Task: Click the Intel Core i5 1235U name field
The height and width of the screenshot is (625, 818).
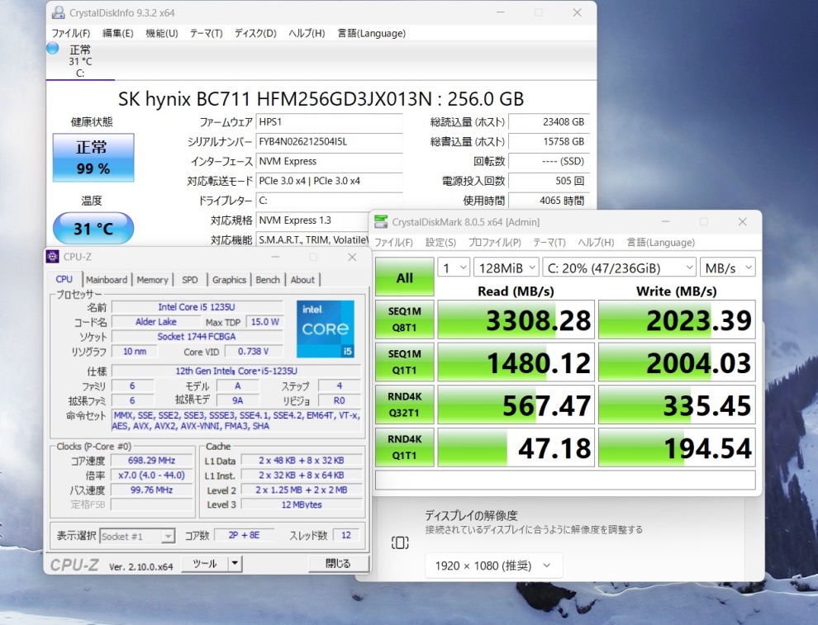Action: tap(197, 307)
